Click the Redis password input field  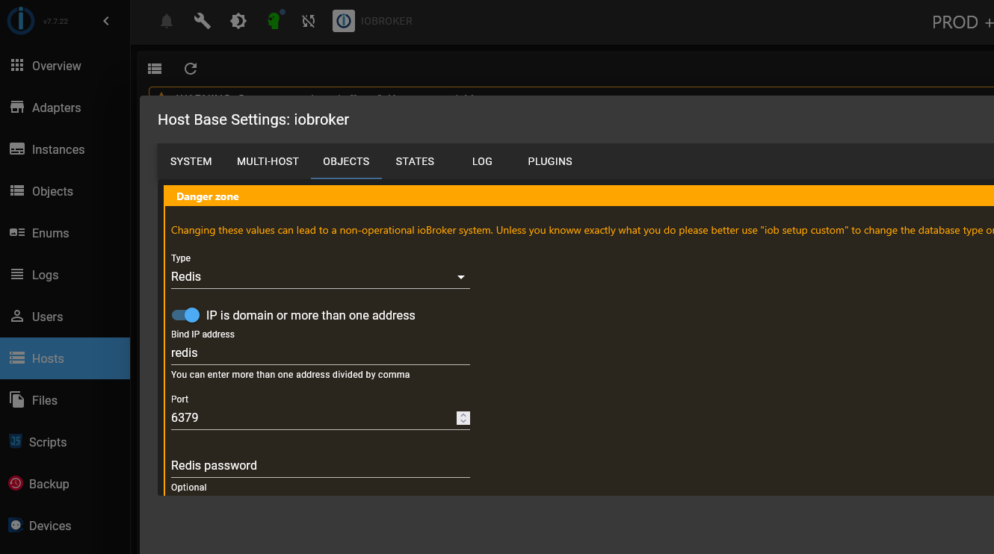click(320, 465)
